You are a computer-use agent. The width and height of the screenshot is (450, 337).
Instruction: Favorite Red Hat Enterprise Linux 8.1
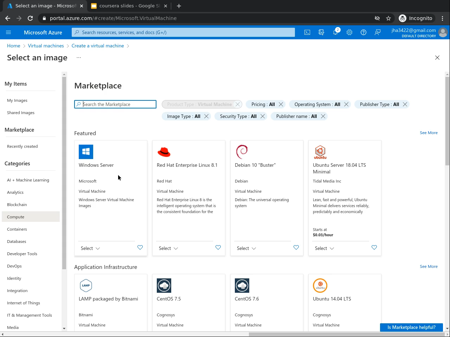click(218, 247)
